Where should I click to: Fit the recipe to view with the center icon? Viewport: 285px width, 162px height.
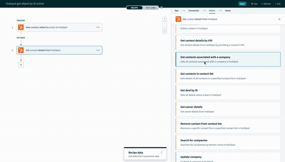[165, 32]
